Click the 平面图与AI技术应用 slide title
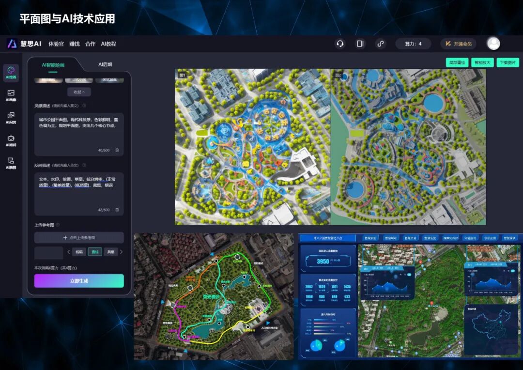 pyautogui.click(x=67, y=19)
